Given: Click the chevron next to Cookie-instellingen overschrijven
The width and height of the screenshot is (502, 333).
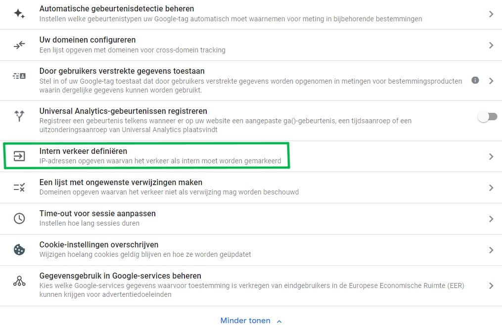Looking at the screenshot, I should (x=491, y=249).
